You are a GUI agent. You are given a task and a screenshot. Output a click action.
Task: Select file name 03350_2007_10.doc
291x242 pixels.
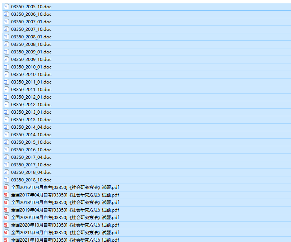coord(31,29)
